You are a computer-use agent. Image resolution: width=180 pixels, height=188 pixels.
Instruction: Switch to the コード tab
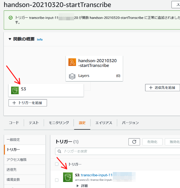tap(14, 123)
